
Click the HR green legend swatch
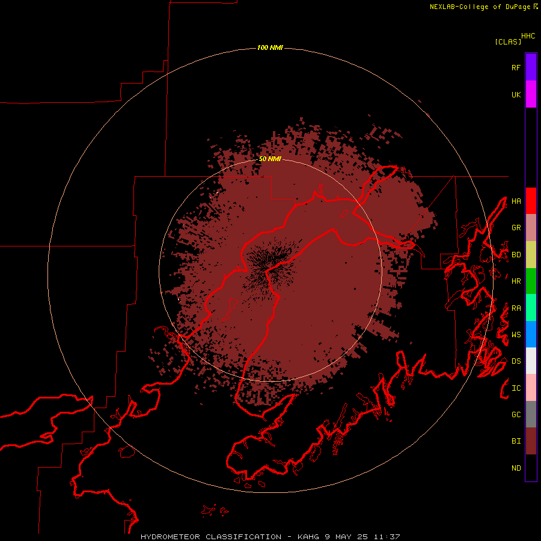(531, 281)
